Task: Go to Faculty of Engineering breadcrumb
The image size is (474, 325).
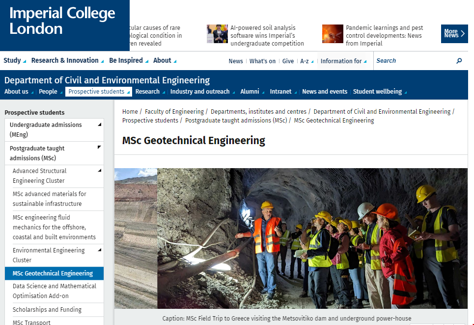Action: tap(174, 112)
